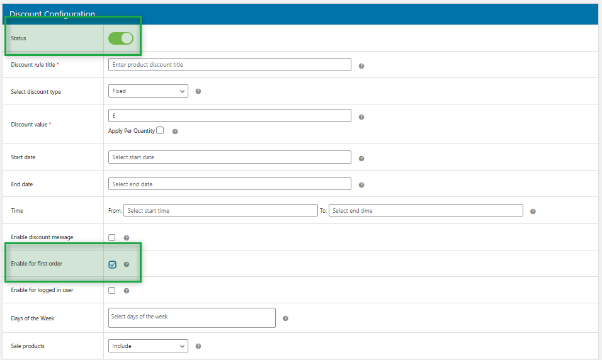The width and height of the screenshot is (602, 360).
Task: Click help icon next to Days of the Week
Action: click(285, 318)
